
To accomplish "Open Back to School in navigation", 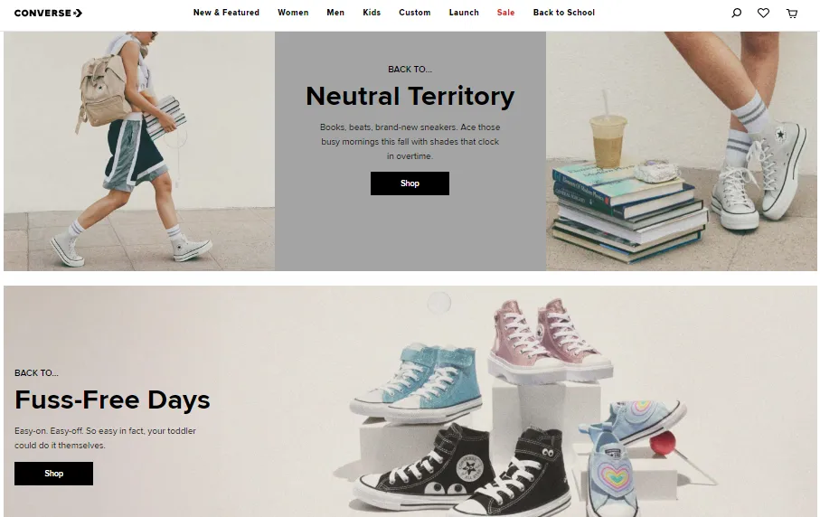I will point(564,13).
